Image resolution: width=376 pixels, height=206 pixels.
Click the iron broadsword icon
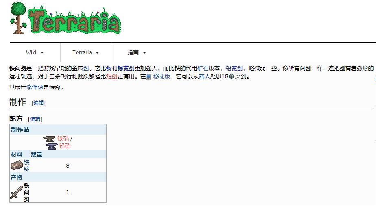pyautogui.click(x=17, y=192)
